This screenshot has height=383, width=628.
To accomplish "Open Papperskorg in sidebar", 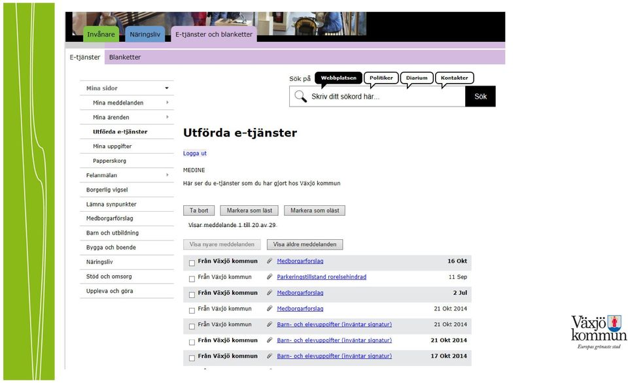I will [109, 161].
